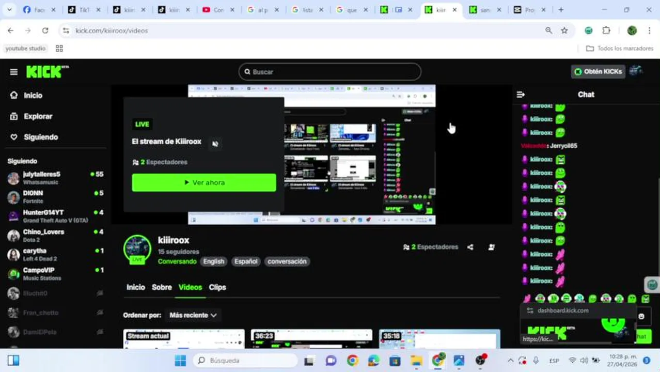This screenshot has width=660, height=372.
Task: Click the KICK logo
Action: tap(47, 71)
